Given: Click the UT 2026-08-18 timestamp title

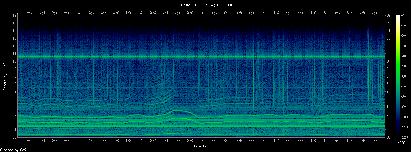Looking at the screenshot, I should [x=205, y=5].
